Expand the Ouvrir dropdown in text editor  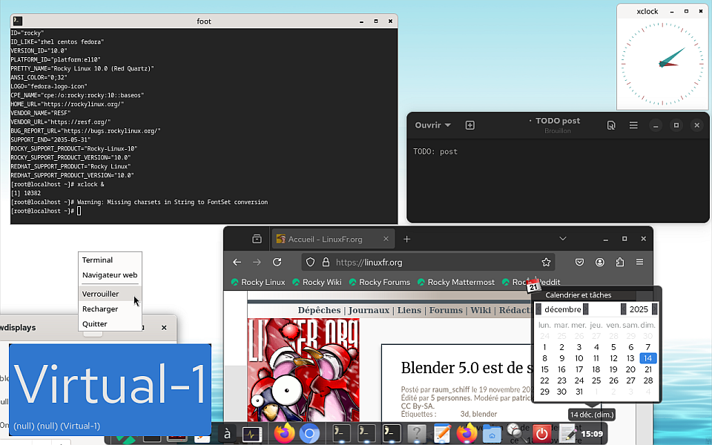click(432, 125)
